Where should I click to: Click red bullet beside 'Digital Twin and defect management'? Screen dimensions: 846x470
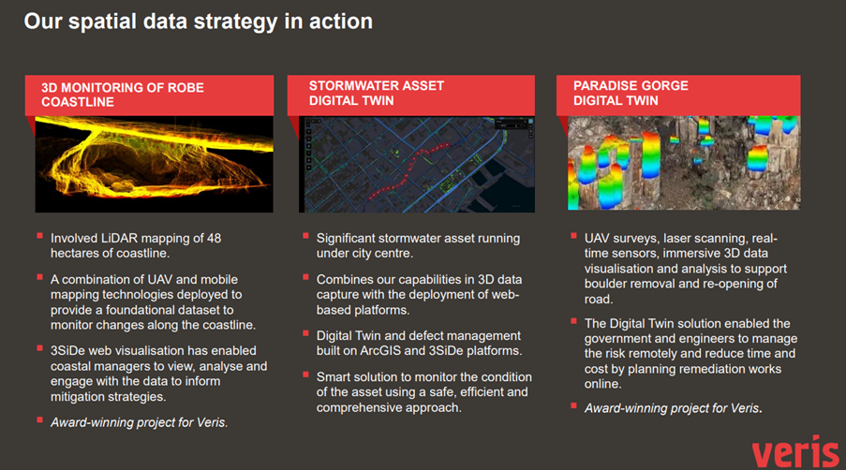[x=305, y=333]
